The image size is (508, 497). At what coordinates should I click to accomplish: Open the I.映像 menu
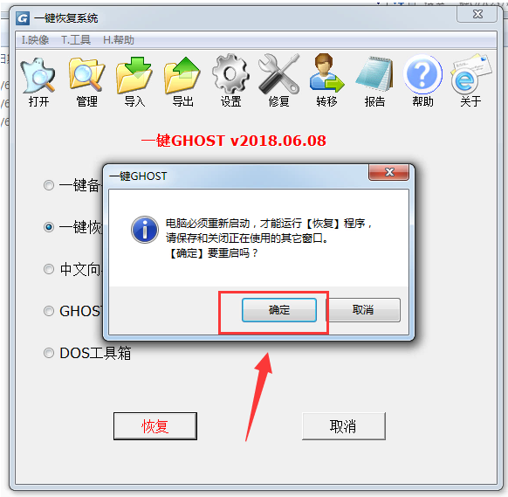point(35,40)
